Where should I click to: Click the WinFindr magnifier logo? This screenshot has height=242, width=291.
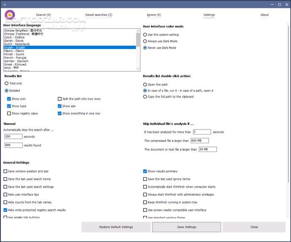pyautogui.click(x=9, y=15)
